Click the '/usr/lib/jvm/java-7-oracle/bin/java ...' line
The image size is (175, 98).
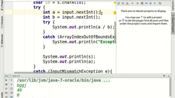(63, 80)
